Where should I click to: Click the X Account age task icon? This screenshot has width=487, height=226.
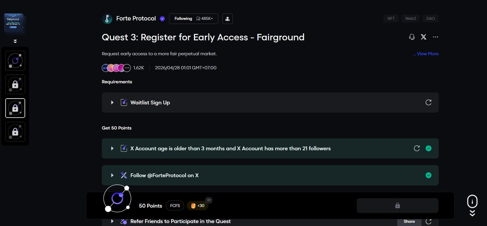[124, 149]
